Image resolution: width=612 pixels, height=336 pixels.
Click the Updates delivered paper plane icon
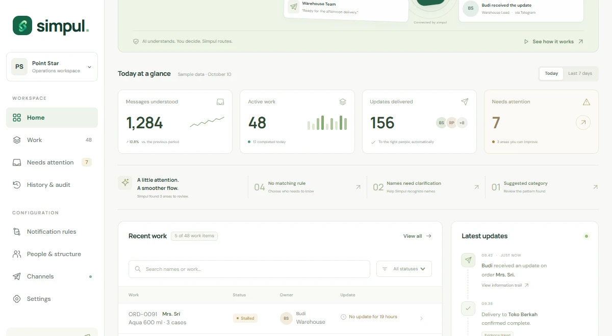465,102
